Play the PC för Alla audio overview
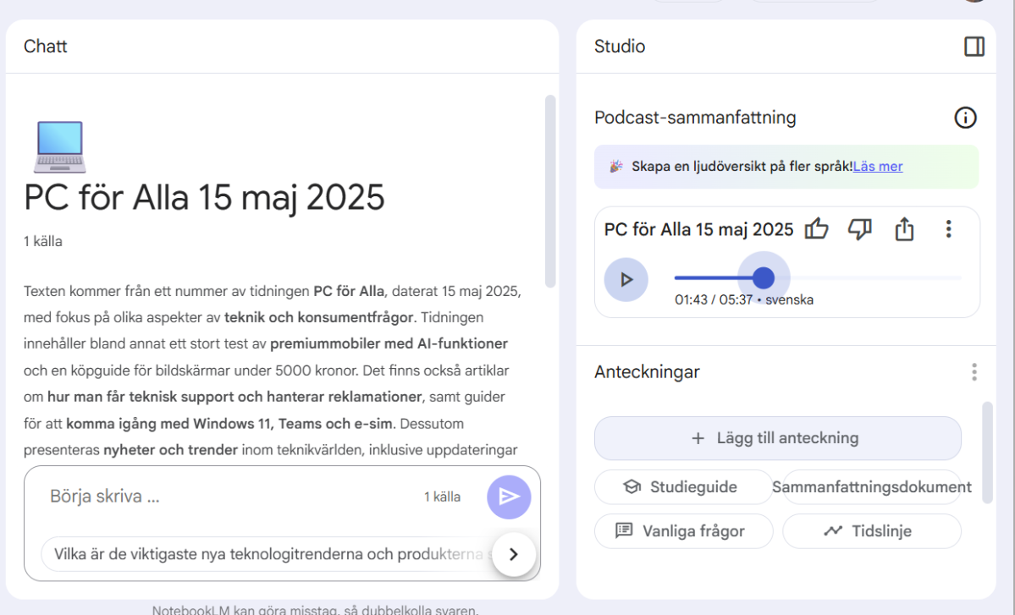The width and height of the screenshot is (1015, 615). pyautogui.click(x=626, y=279)
